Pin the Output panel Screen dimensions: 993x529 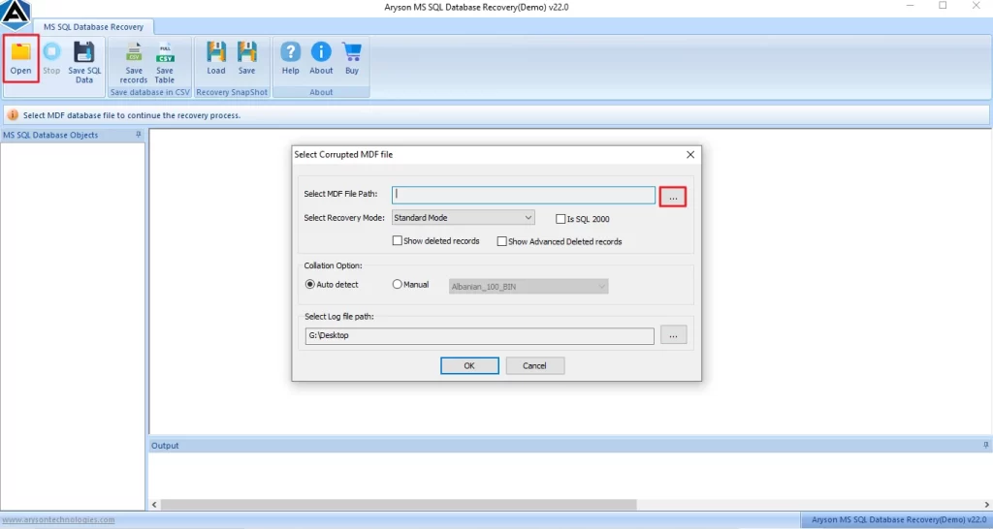point(985,445)
